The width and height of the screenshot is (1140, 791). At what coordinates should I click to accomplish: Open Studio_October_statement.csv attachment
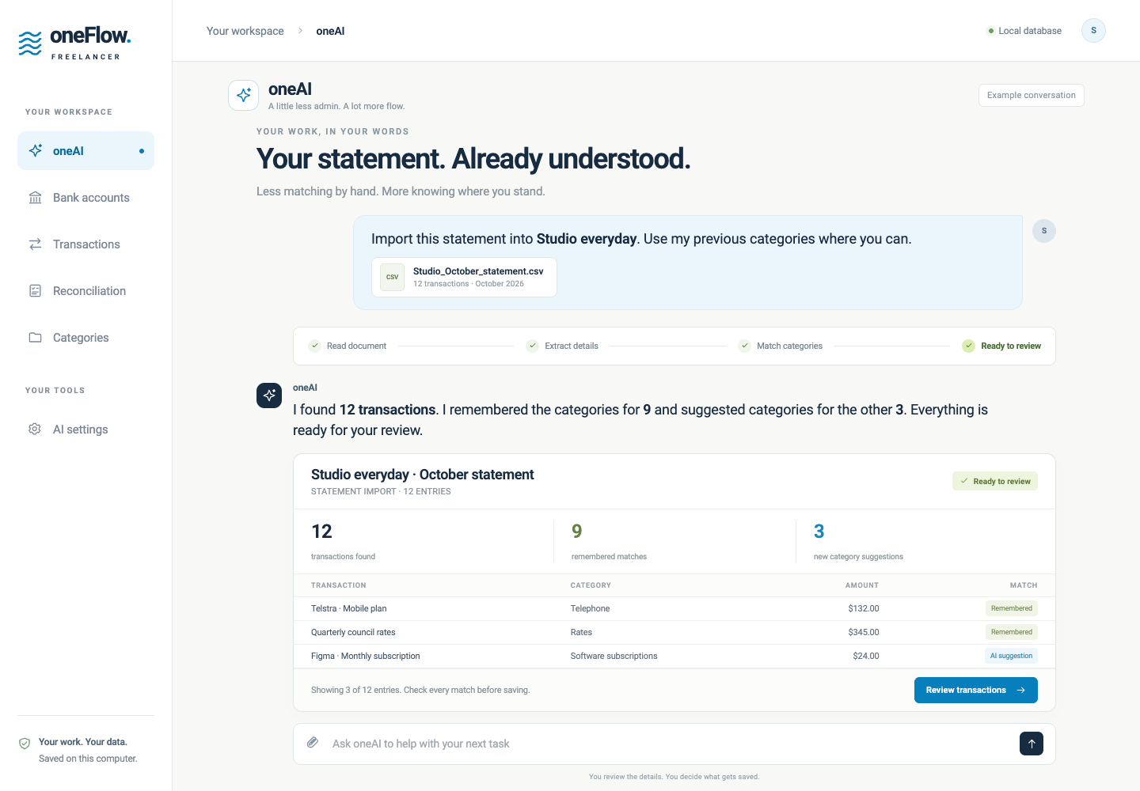464,277
